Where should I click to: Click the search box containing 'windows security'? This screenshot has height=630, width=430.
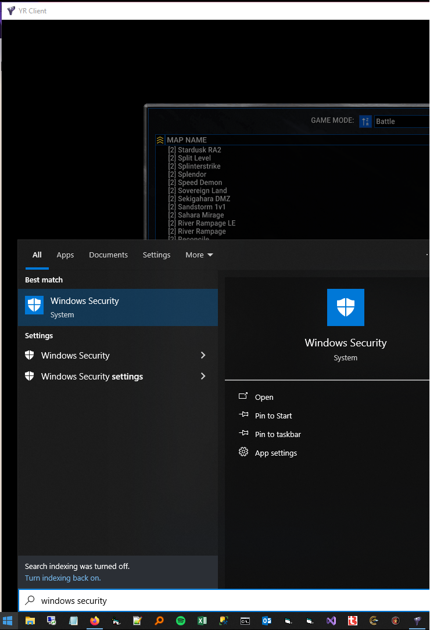pos(224,600)
